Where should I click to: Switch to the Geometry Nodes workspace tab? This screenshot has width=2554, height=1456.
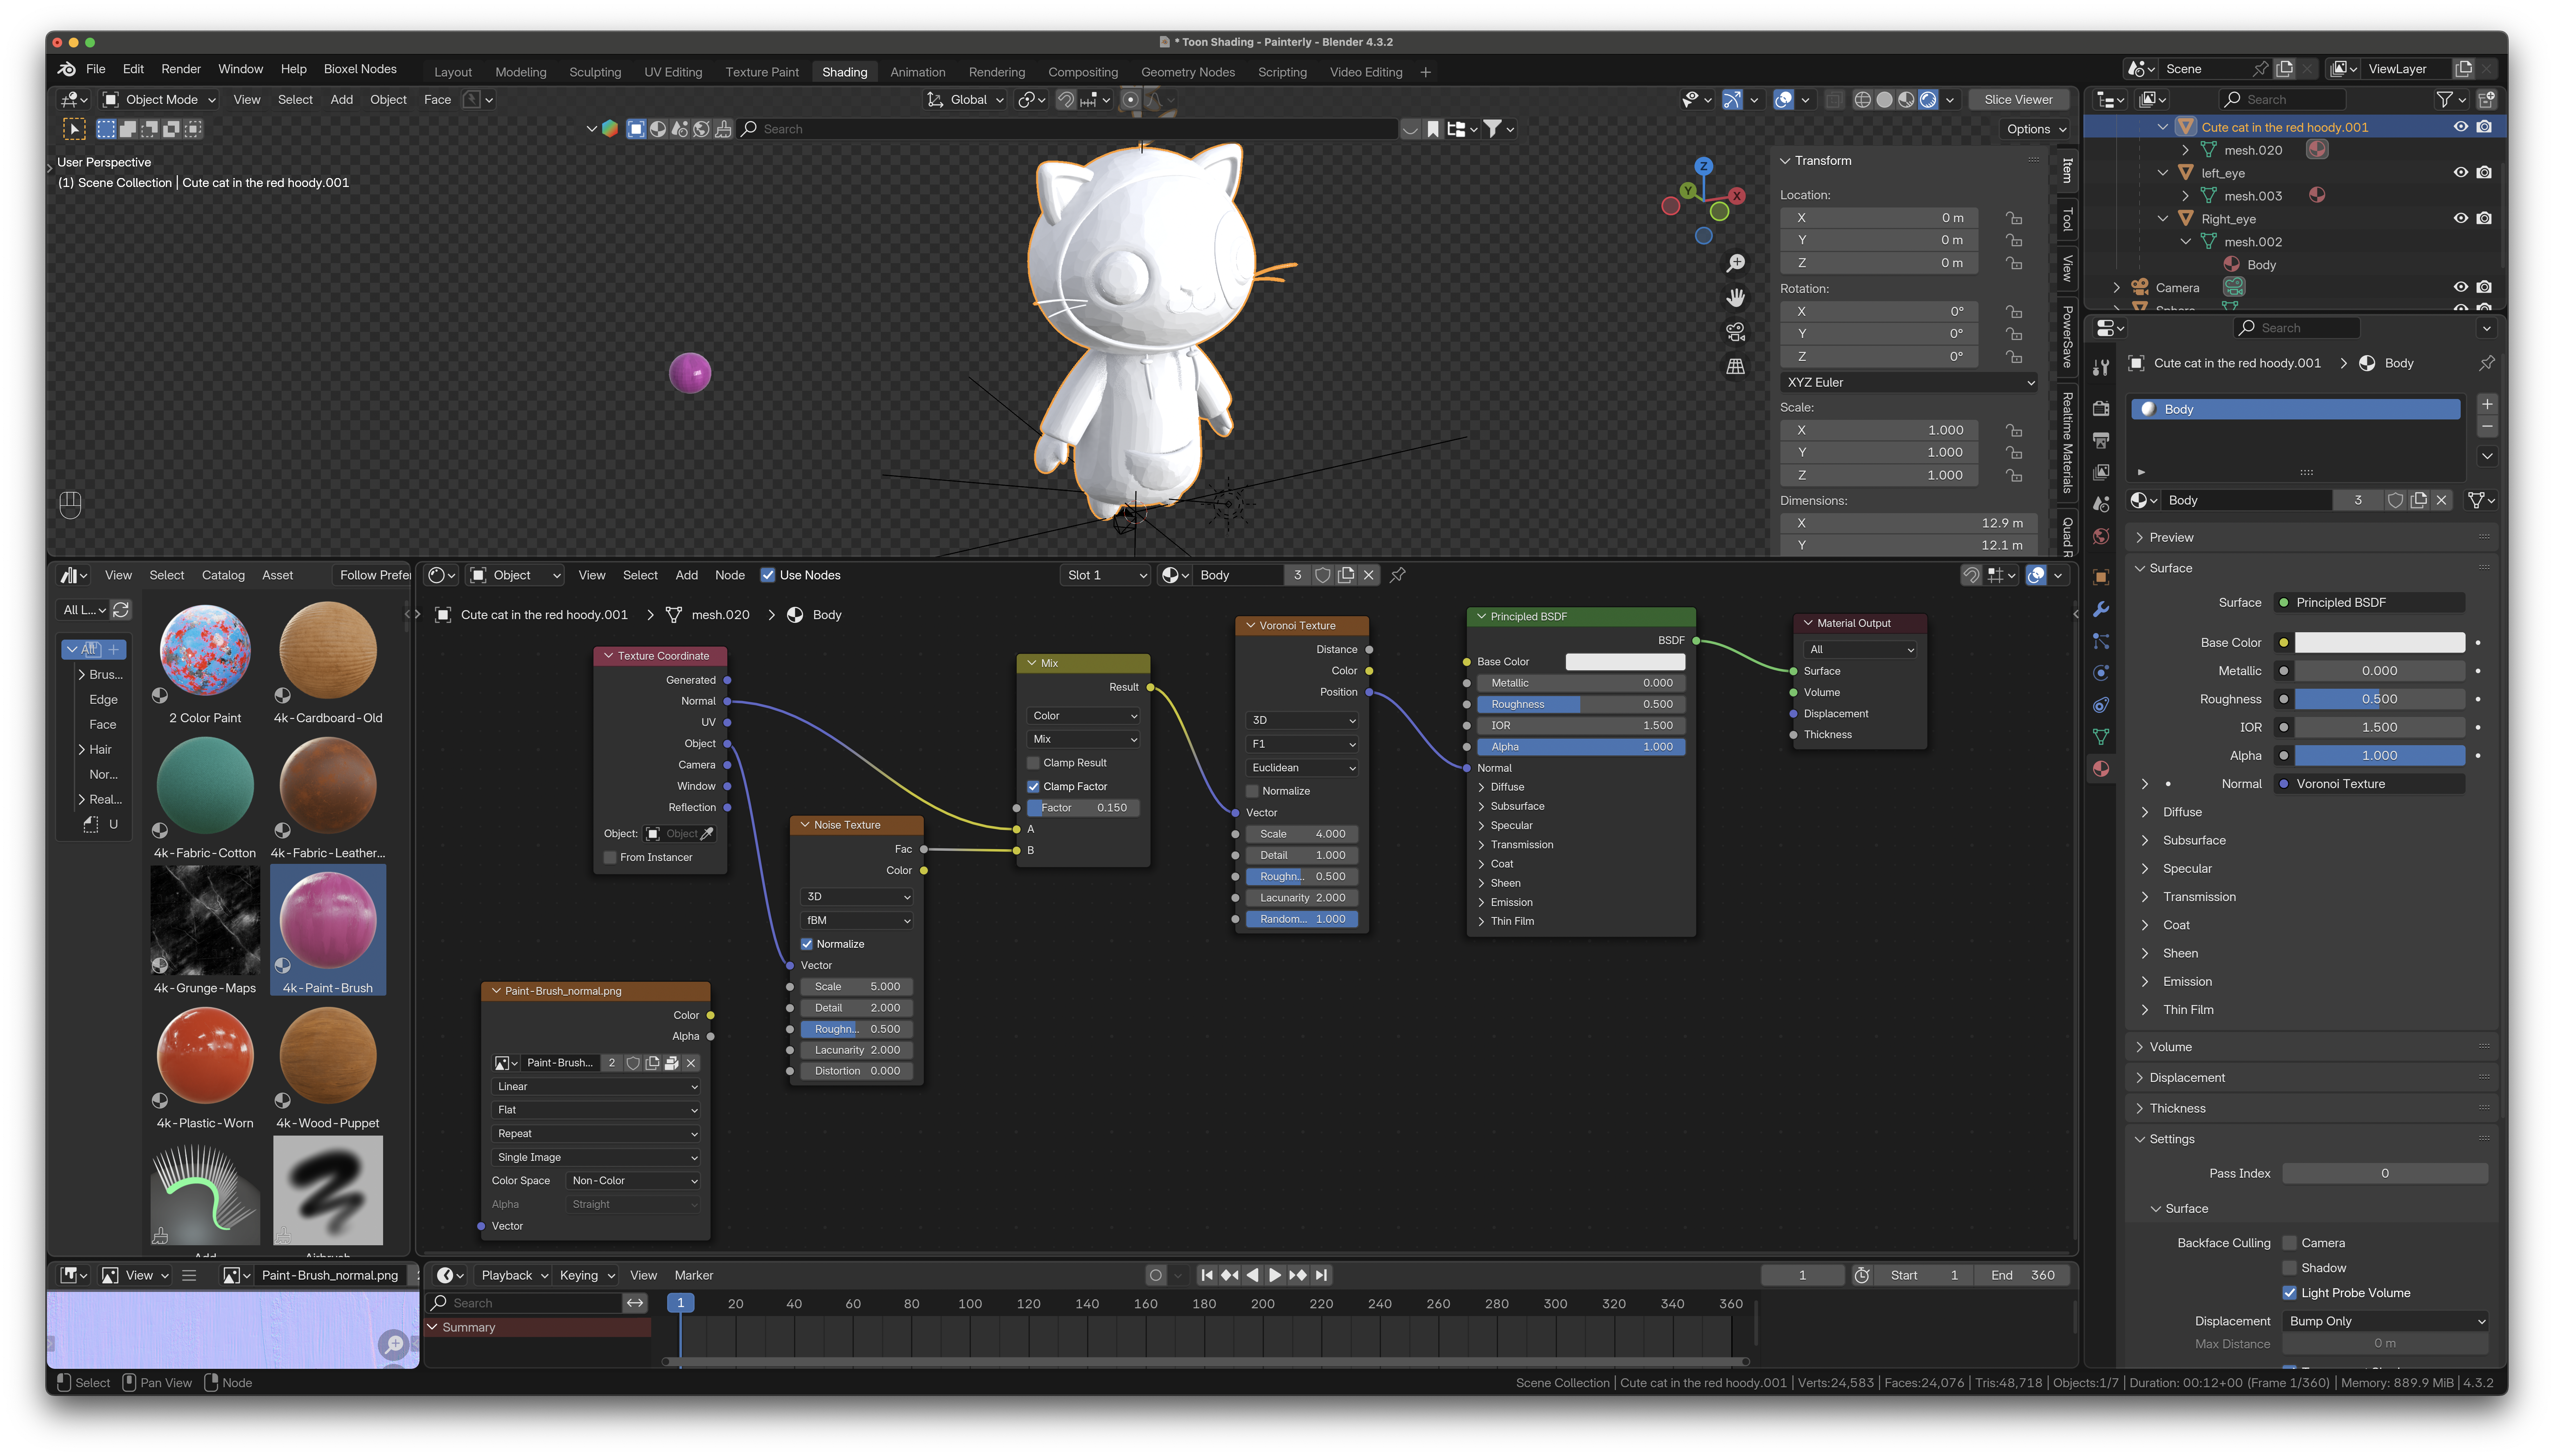[x=1188, y=72]
